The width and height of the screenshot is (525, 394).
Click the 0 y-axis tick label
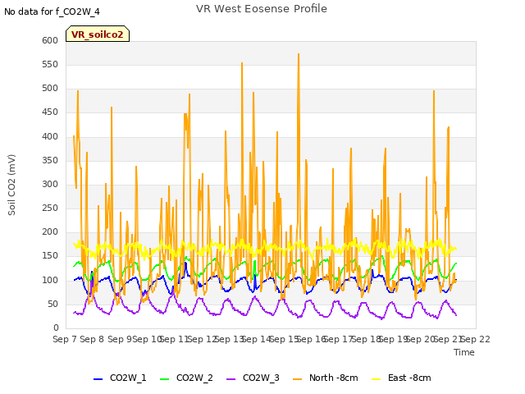[56, 328]
